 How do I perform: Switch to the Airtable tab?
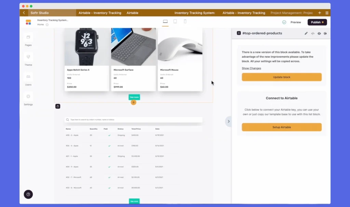point(132,13)
